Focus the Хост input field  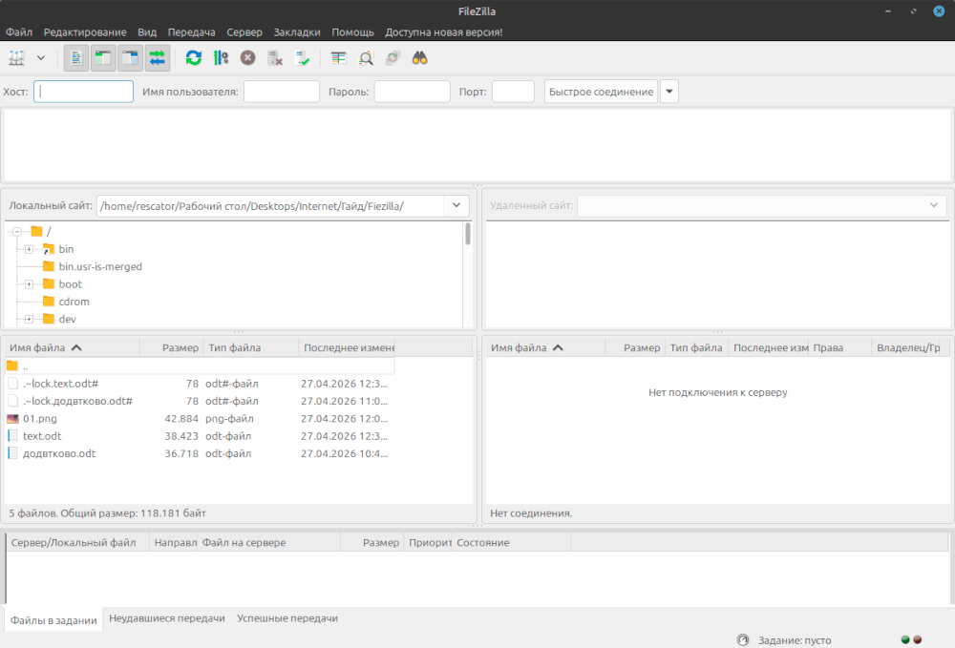click(83, 92)
